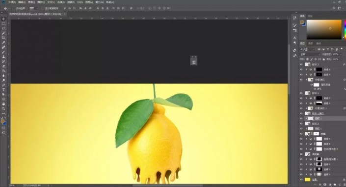Open the auto-select 图层 target dropdown
The image size is (346, 187).
click(x=33, y=8)
